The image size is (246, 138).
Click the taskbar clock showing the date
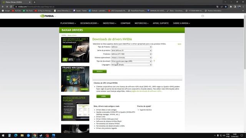[x=234, y=135]
